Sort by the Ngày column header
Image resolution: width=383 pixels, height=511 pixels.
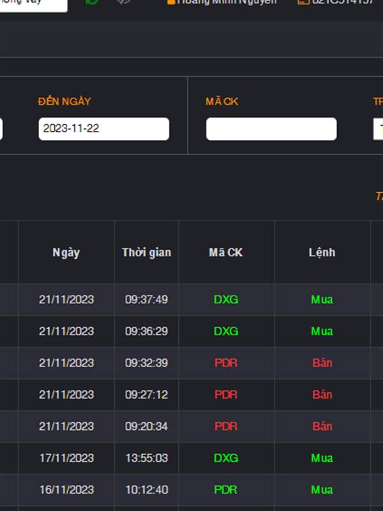(66, 252)
